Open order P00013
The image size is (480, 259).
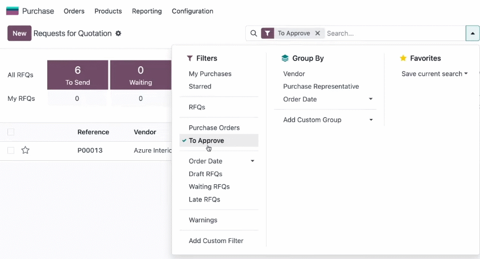90,150
